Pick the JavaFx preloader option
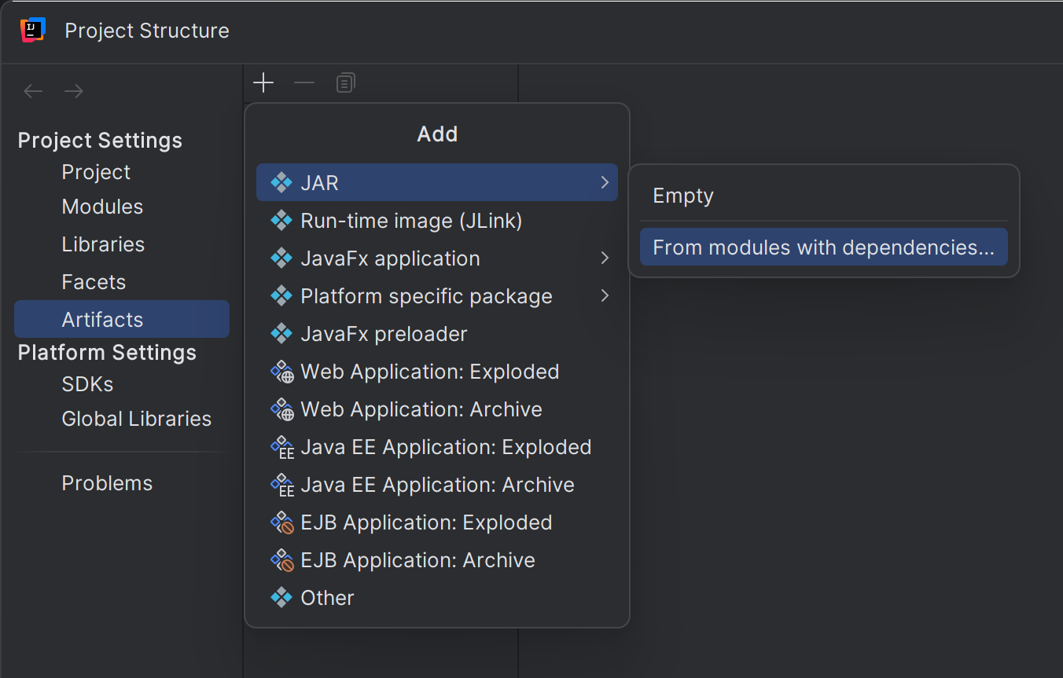Viewport: 1063px width, 678px height. [384, 334]
